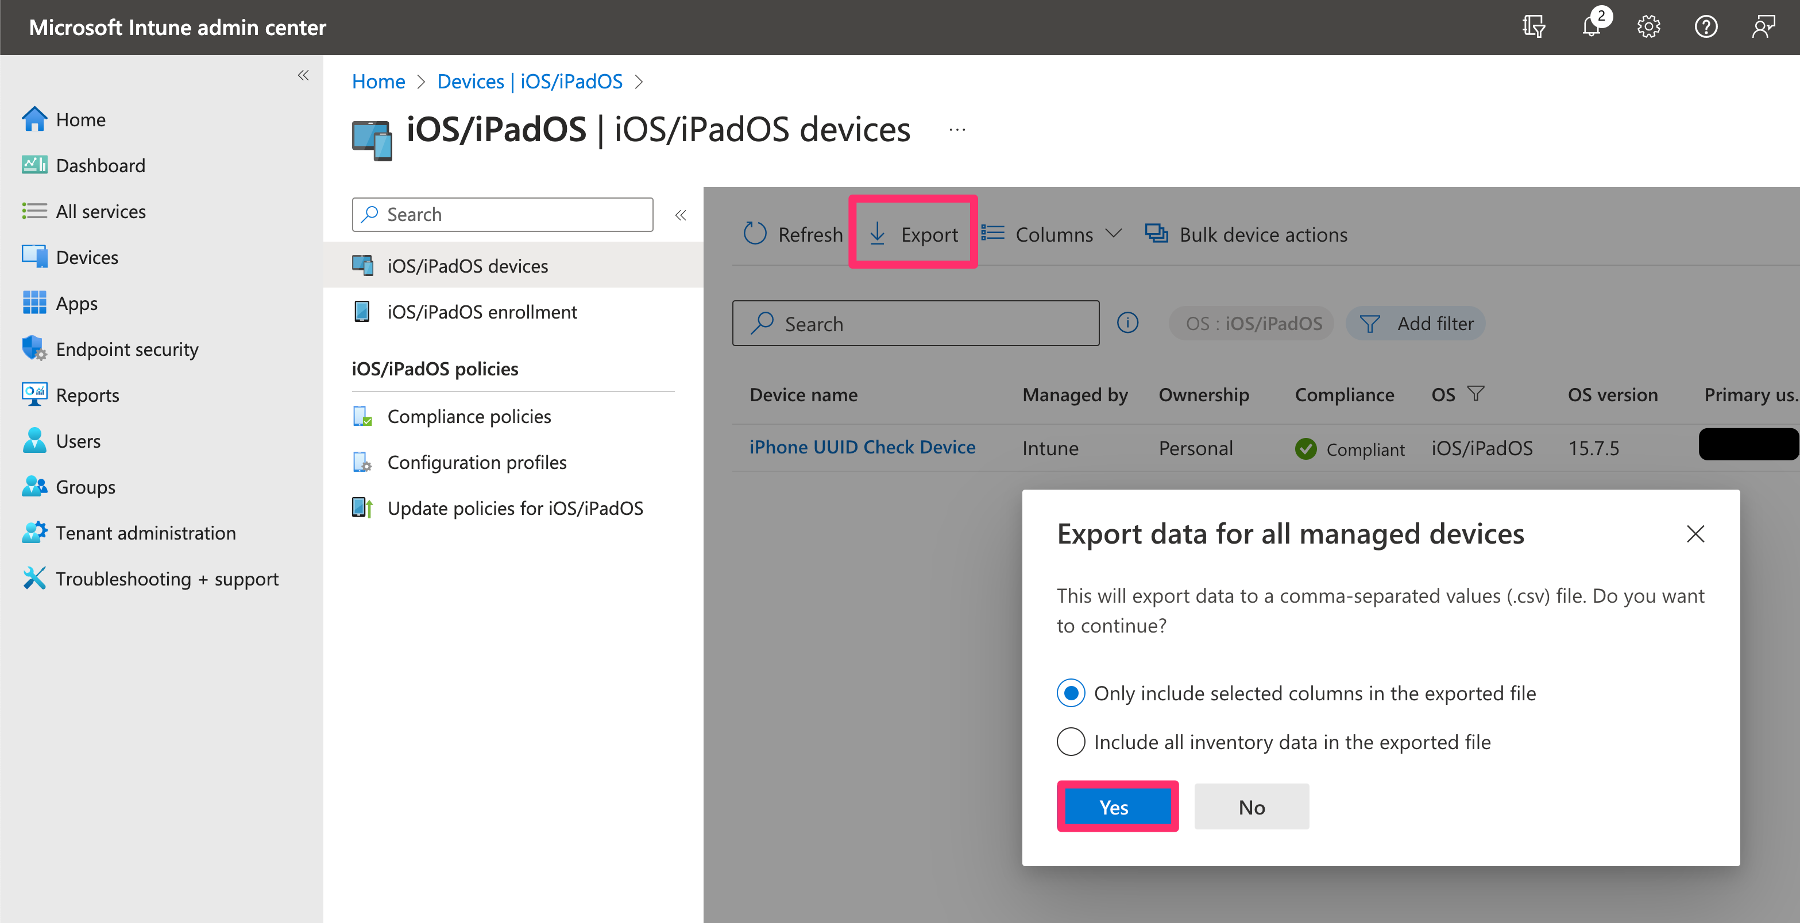This screenshot has width=1800, height=923.
Task: Open Compliance policies menu item
Action: coord(469,416)
